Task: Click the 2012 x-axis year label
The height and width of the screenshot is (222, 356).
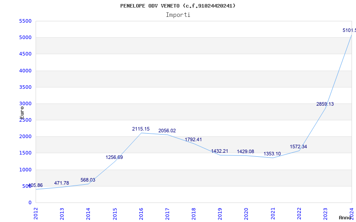Action: (x=36, y=214)
